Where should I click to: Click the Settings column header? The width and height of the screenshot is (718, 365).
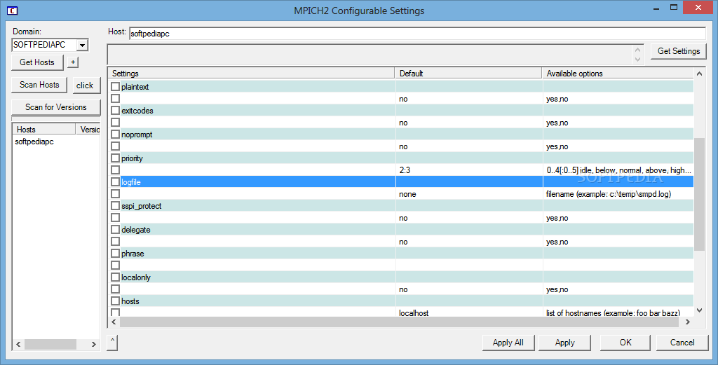252,73
